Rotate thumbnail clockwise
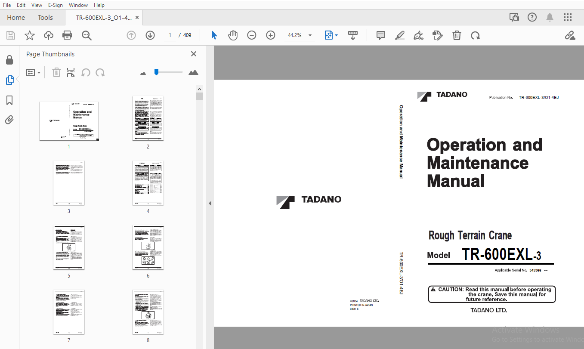This screenshot has width=584, height=349. point(100,72)
